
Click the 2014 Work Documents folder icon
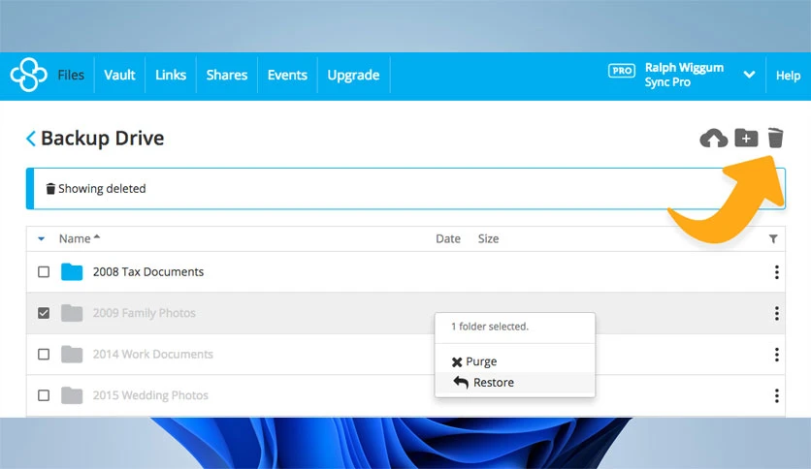72,355
